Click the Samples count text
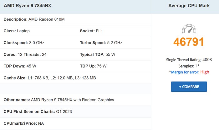The width and height of the screenshot is (219, 130). (x=189, y=66)
